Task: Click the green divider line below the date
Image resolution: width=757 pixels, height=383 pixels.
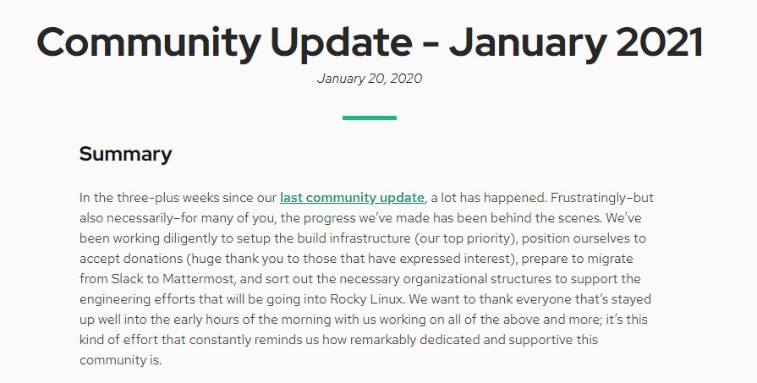Action: (x=370, y=118)
